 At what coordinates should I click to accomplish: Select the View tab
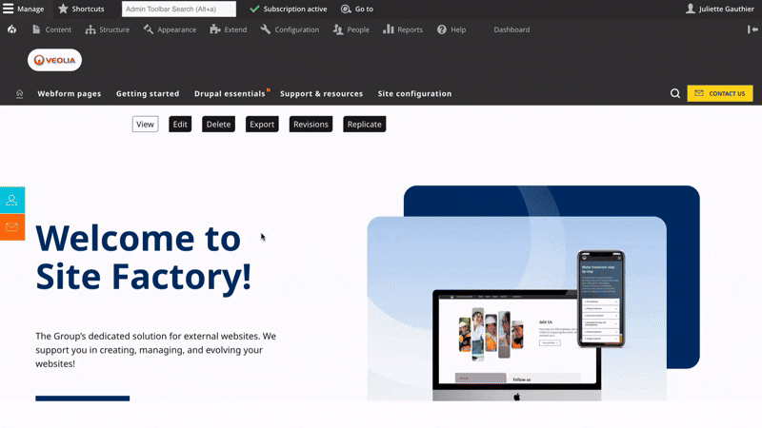point(146,125)
